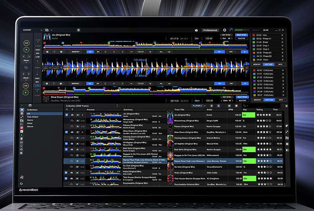
Task: Click the log-out arrow icon in sidebar
Action: [22, 178]
